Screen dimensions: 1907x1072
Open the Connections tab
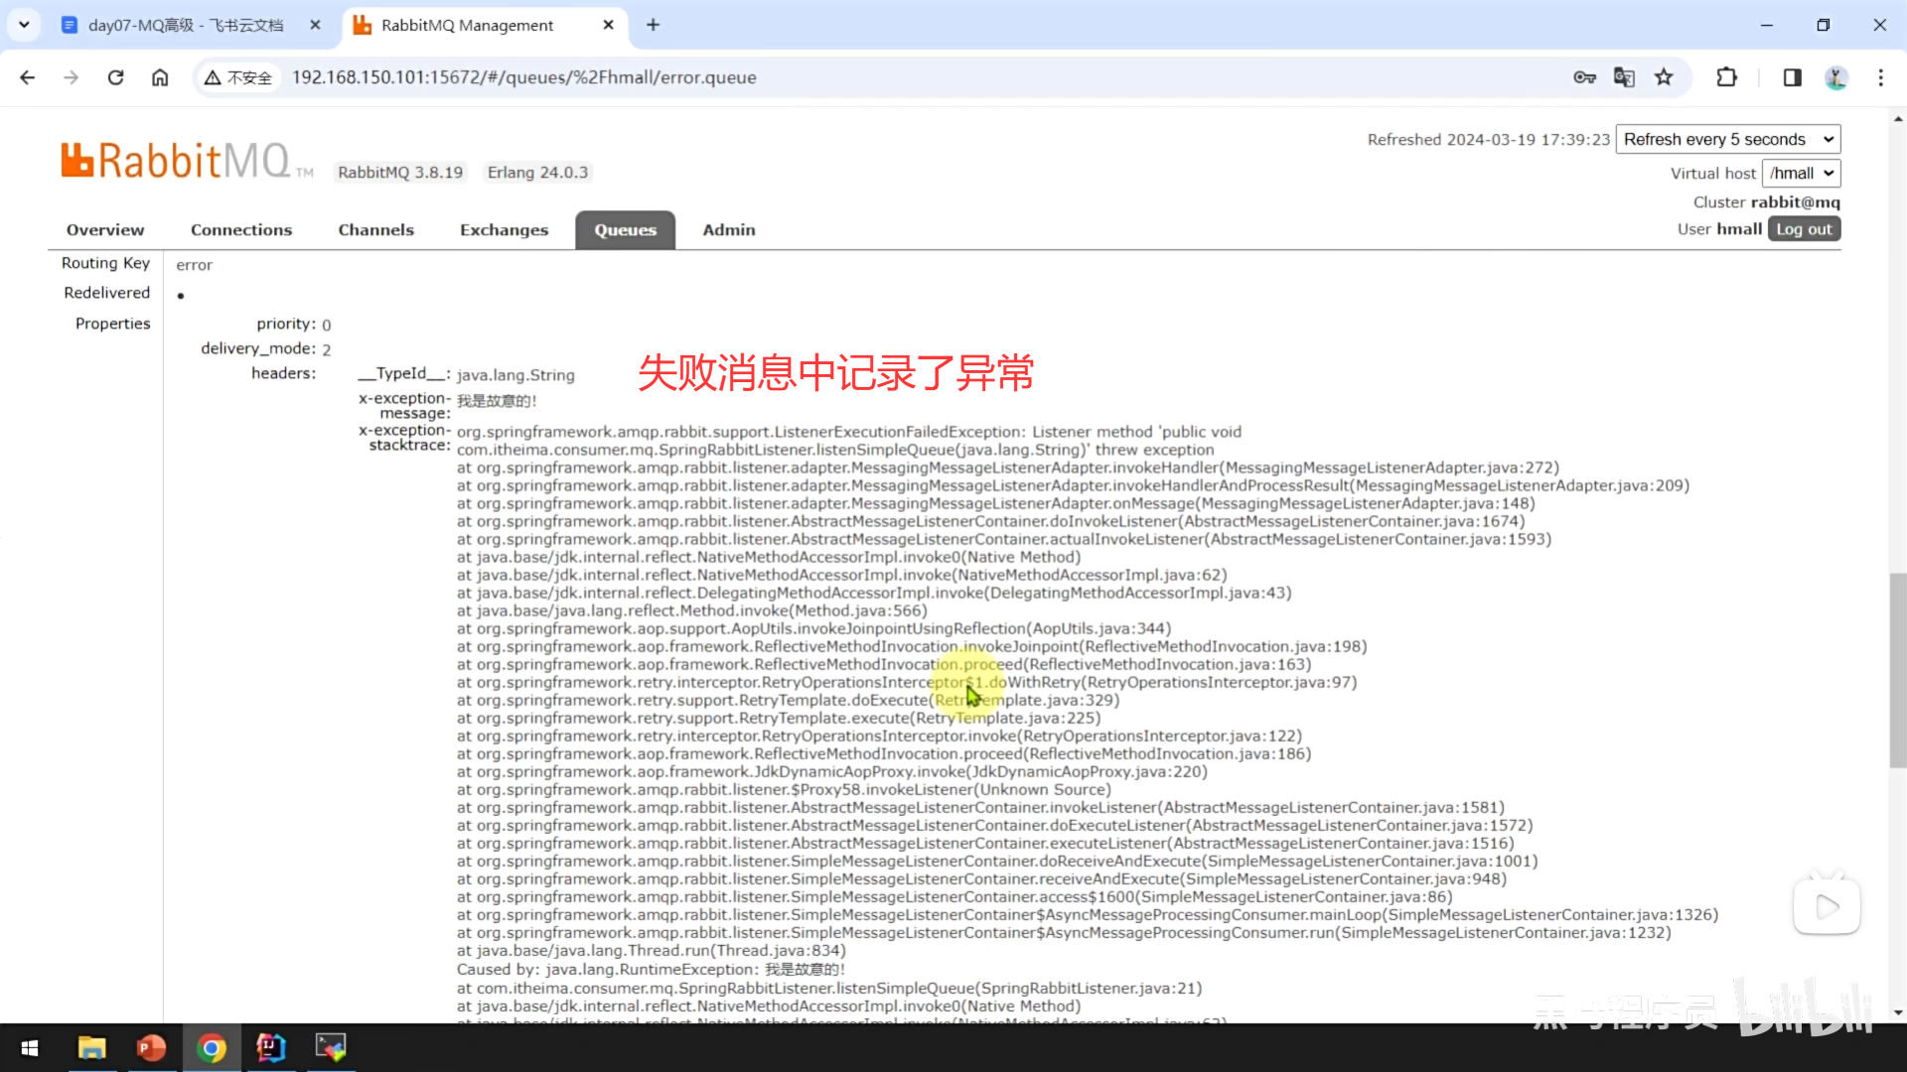(x=241, y=229)
